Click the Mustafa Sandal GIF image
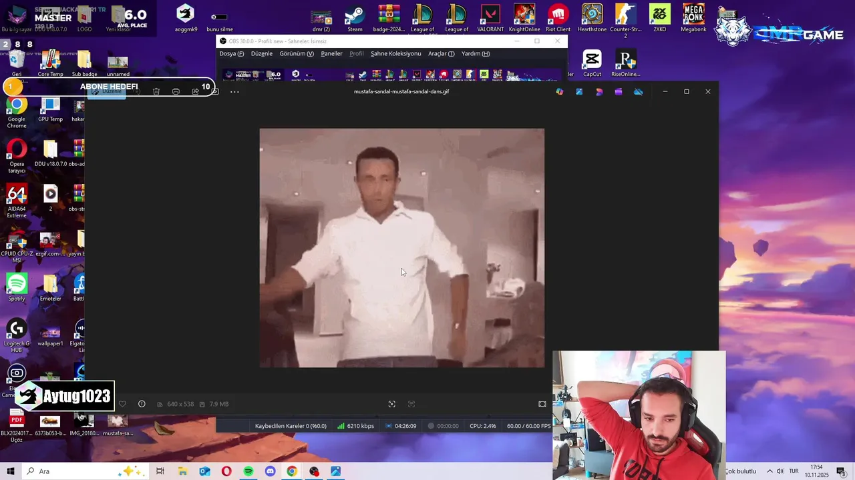 pyautogui.click(x=402, y=248)
